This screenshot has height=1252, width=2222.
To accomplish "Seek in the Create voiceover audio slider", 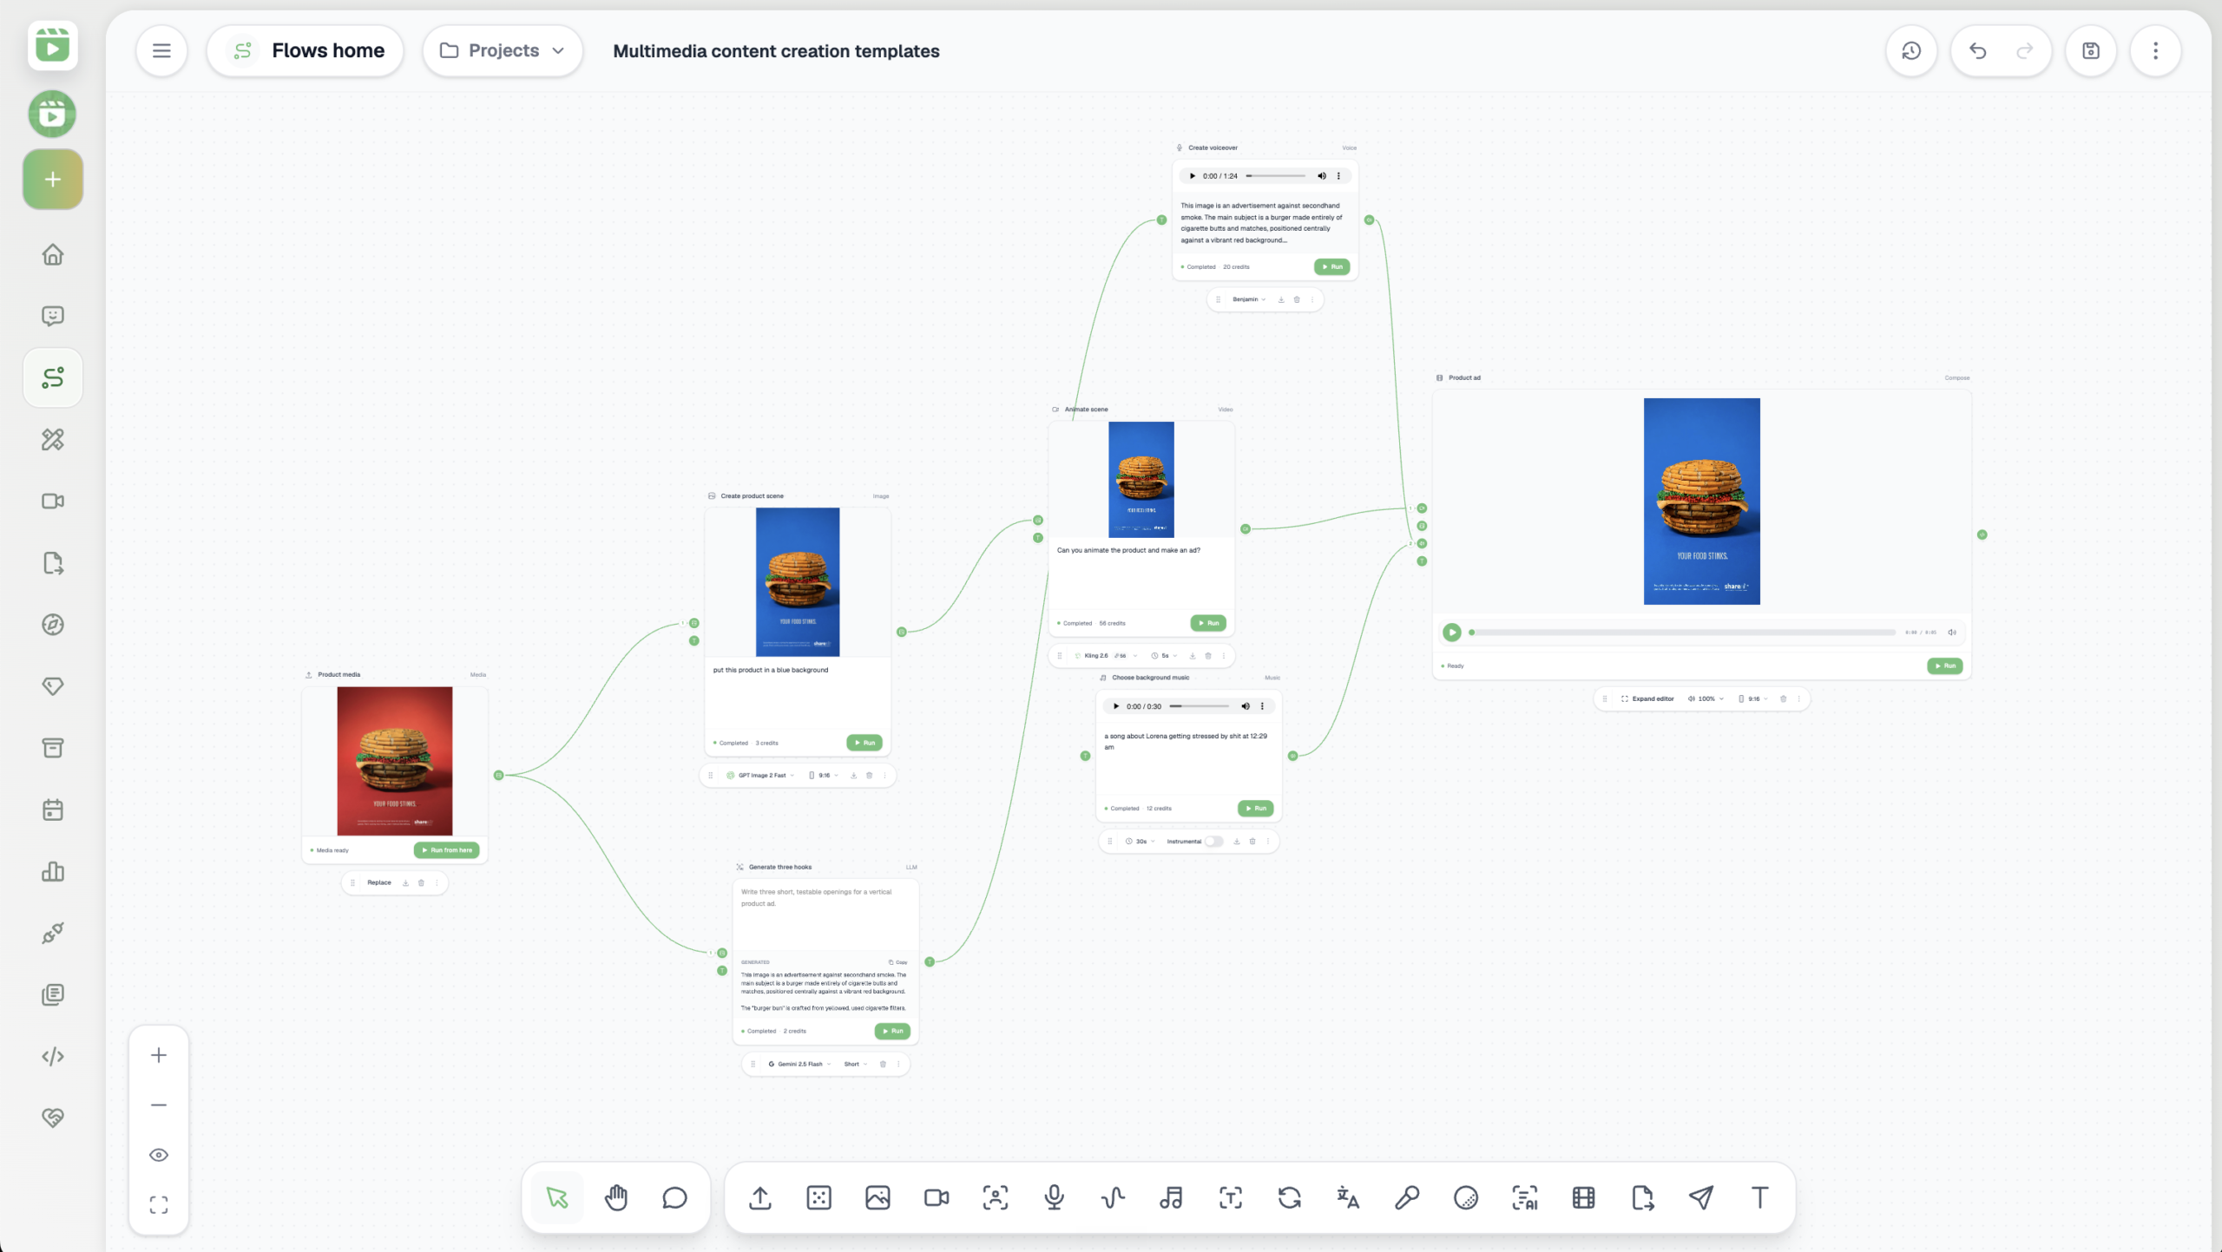I will point(1276,176).
